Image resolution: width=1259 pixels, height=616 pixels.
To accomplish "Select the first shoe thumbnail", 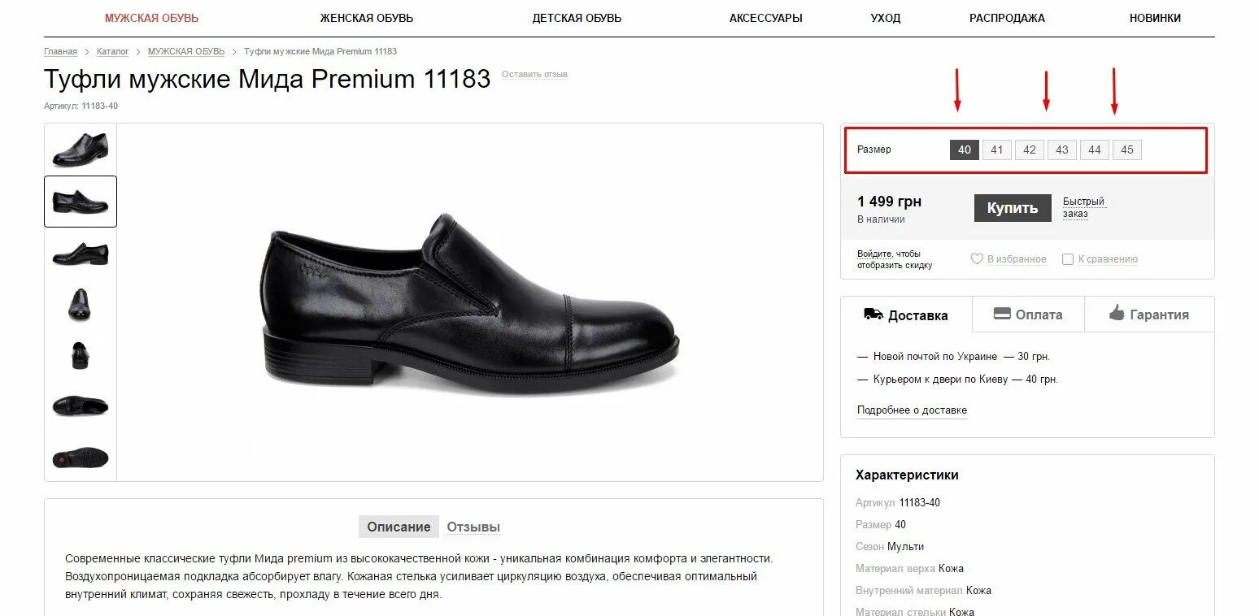I will pos(81,150).
